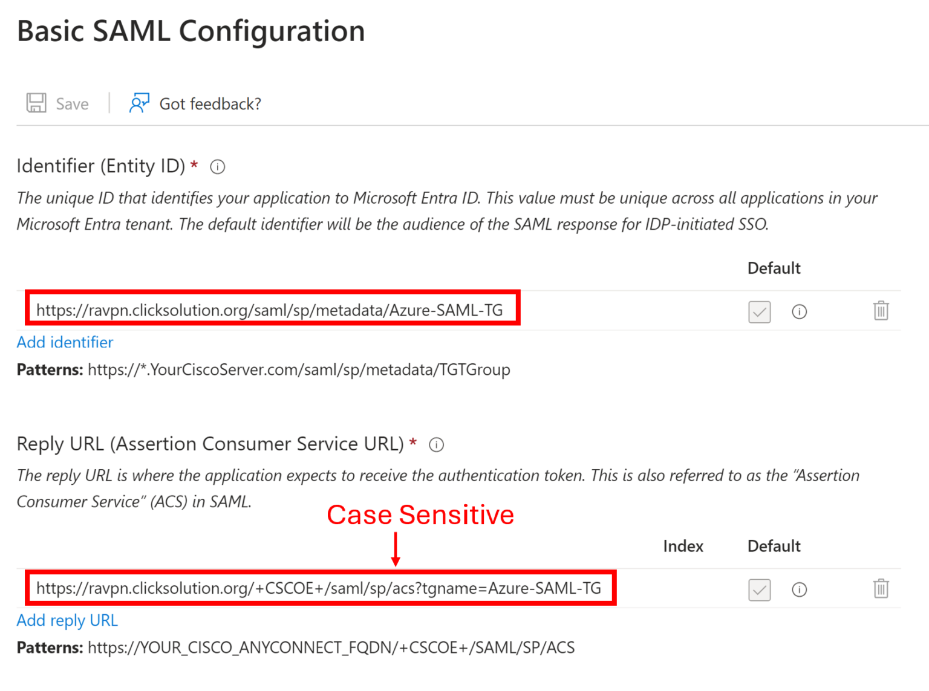Click the Got feedback? label
929x691 pixels.
(x=210, y=103)
